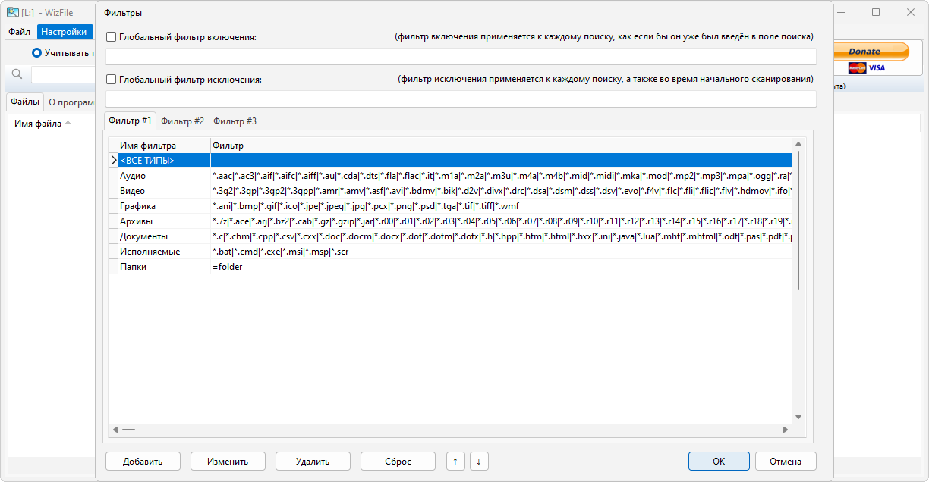Click the horizontal scroll right arrow
This screenshot has width=929, height=482.
[786, 429]
